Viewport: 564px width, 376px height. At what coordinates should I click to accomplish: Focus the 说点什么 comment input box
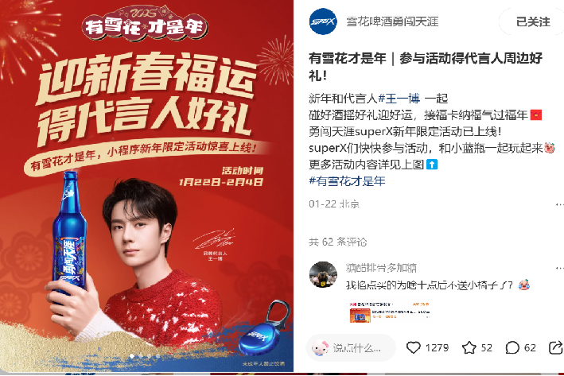[351, 347]
